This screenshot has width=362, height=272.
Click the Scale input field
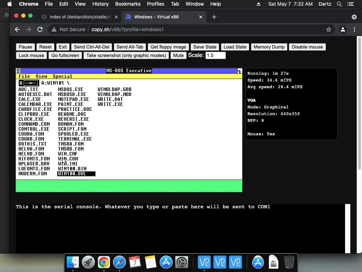(x=215, y=56)
